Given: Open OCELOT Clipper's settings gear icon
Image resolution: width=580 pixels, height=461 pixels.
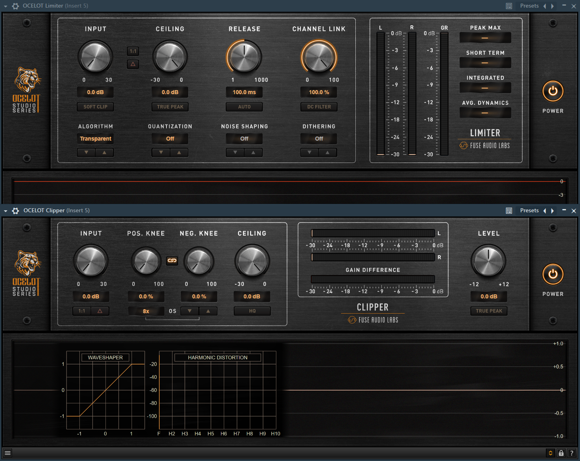Looking at the screenshot, I should 15,210.
